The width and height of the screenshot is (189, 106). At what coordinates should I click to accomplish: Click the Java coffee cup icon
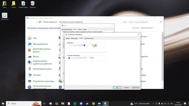pyautogui.click(x=30, y=38)
